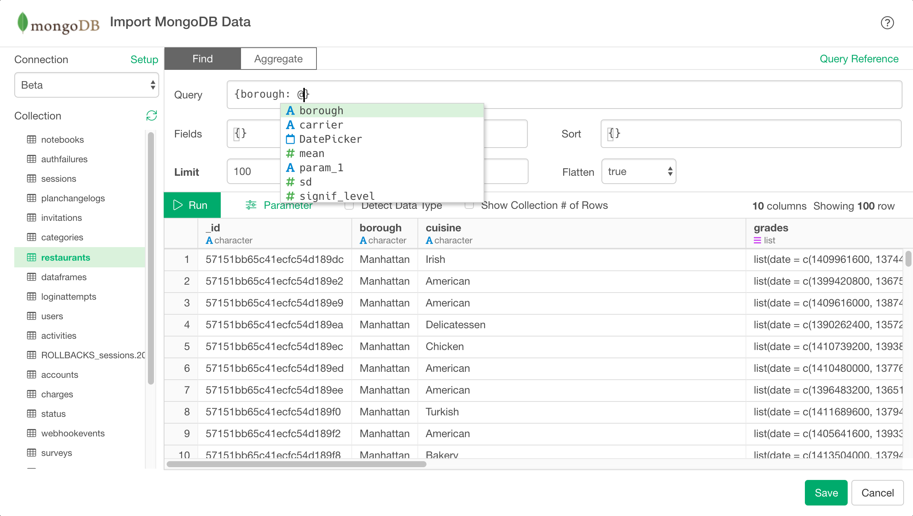
Task: Choose DatePicker from autocomplete suggestions
Action: [382, 139]
